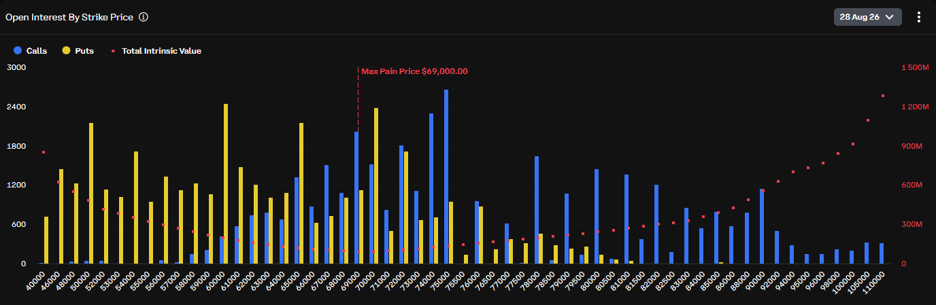936x305 pixels.
Task: Select the Puts bar at strike 60000
Action: coord(226,183)
